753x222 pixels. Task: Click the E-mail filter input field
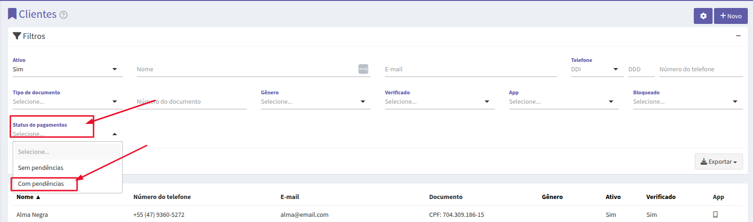471,69
